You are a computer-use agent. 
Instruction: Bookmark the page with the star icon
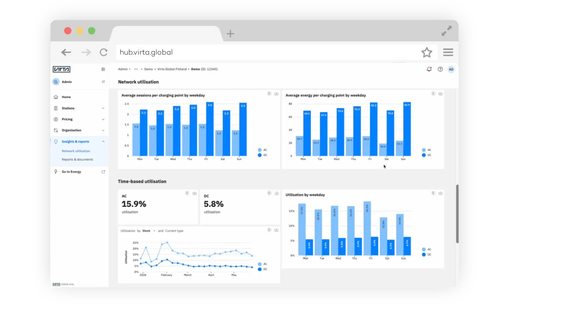click(x=427, y=53)
